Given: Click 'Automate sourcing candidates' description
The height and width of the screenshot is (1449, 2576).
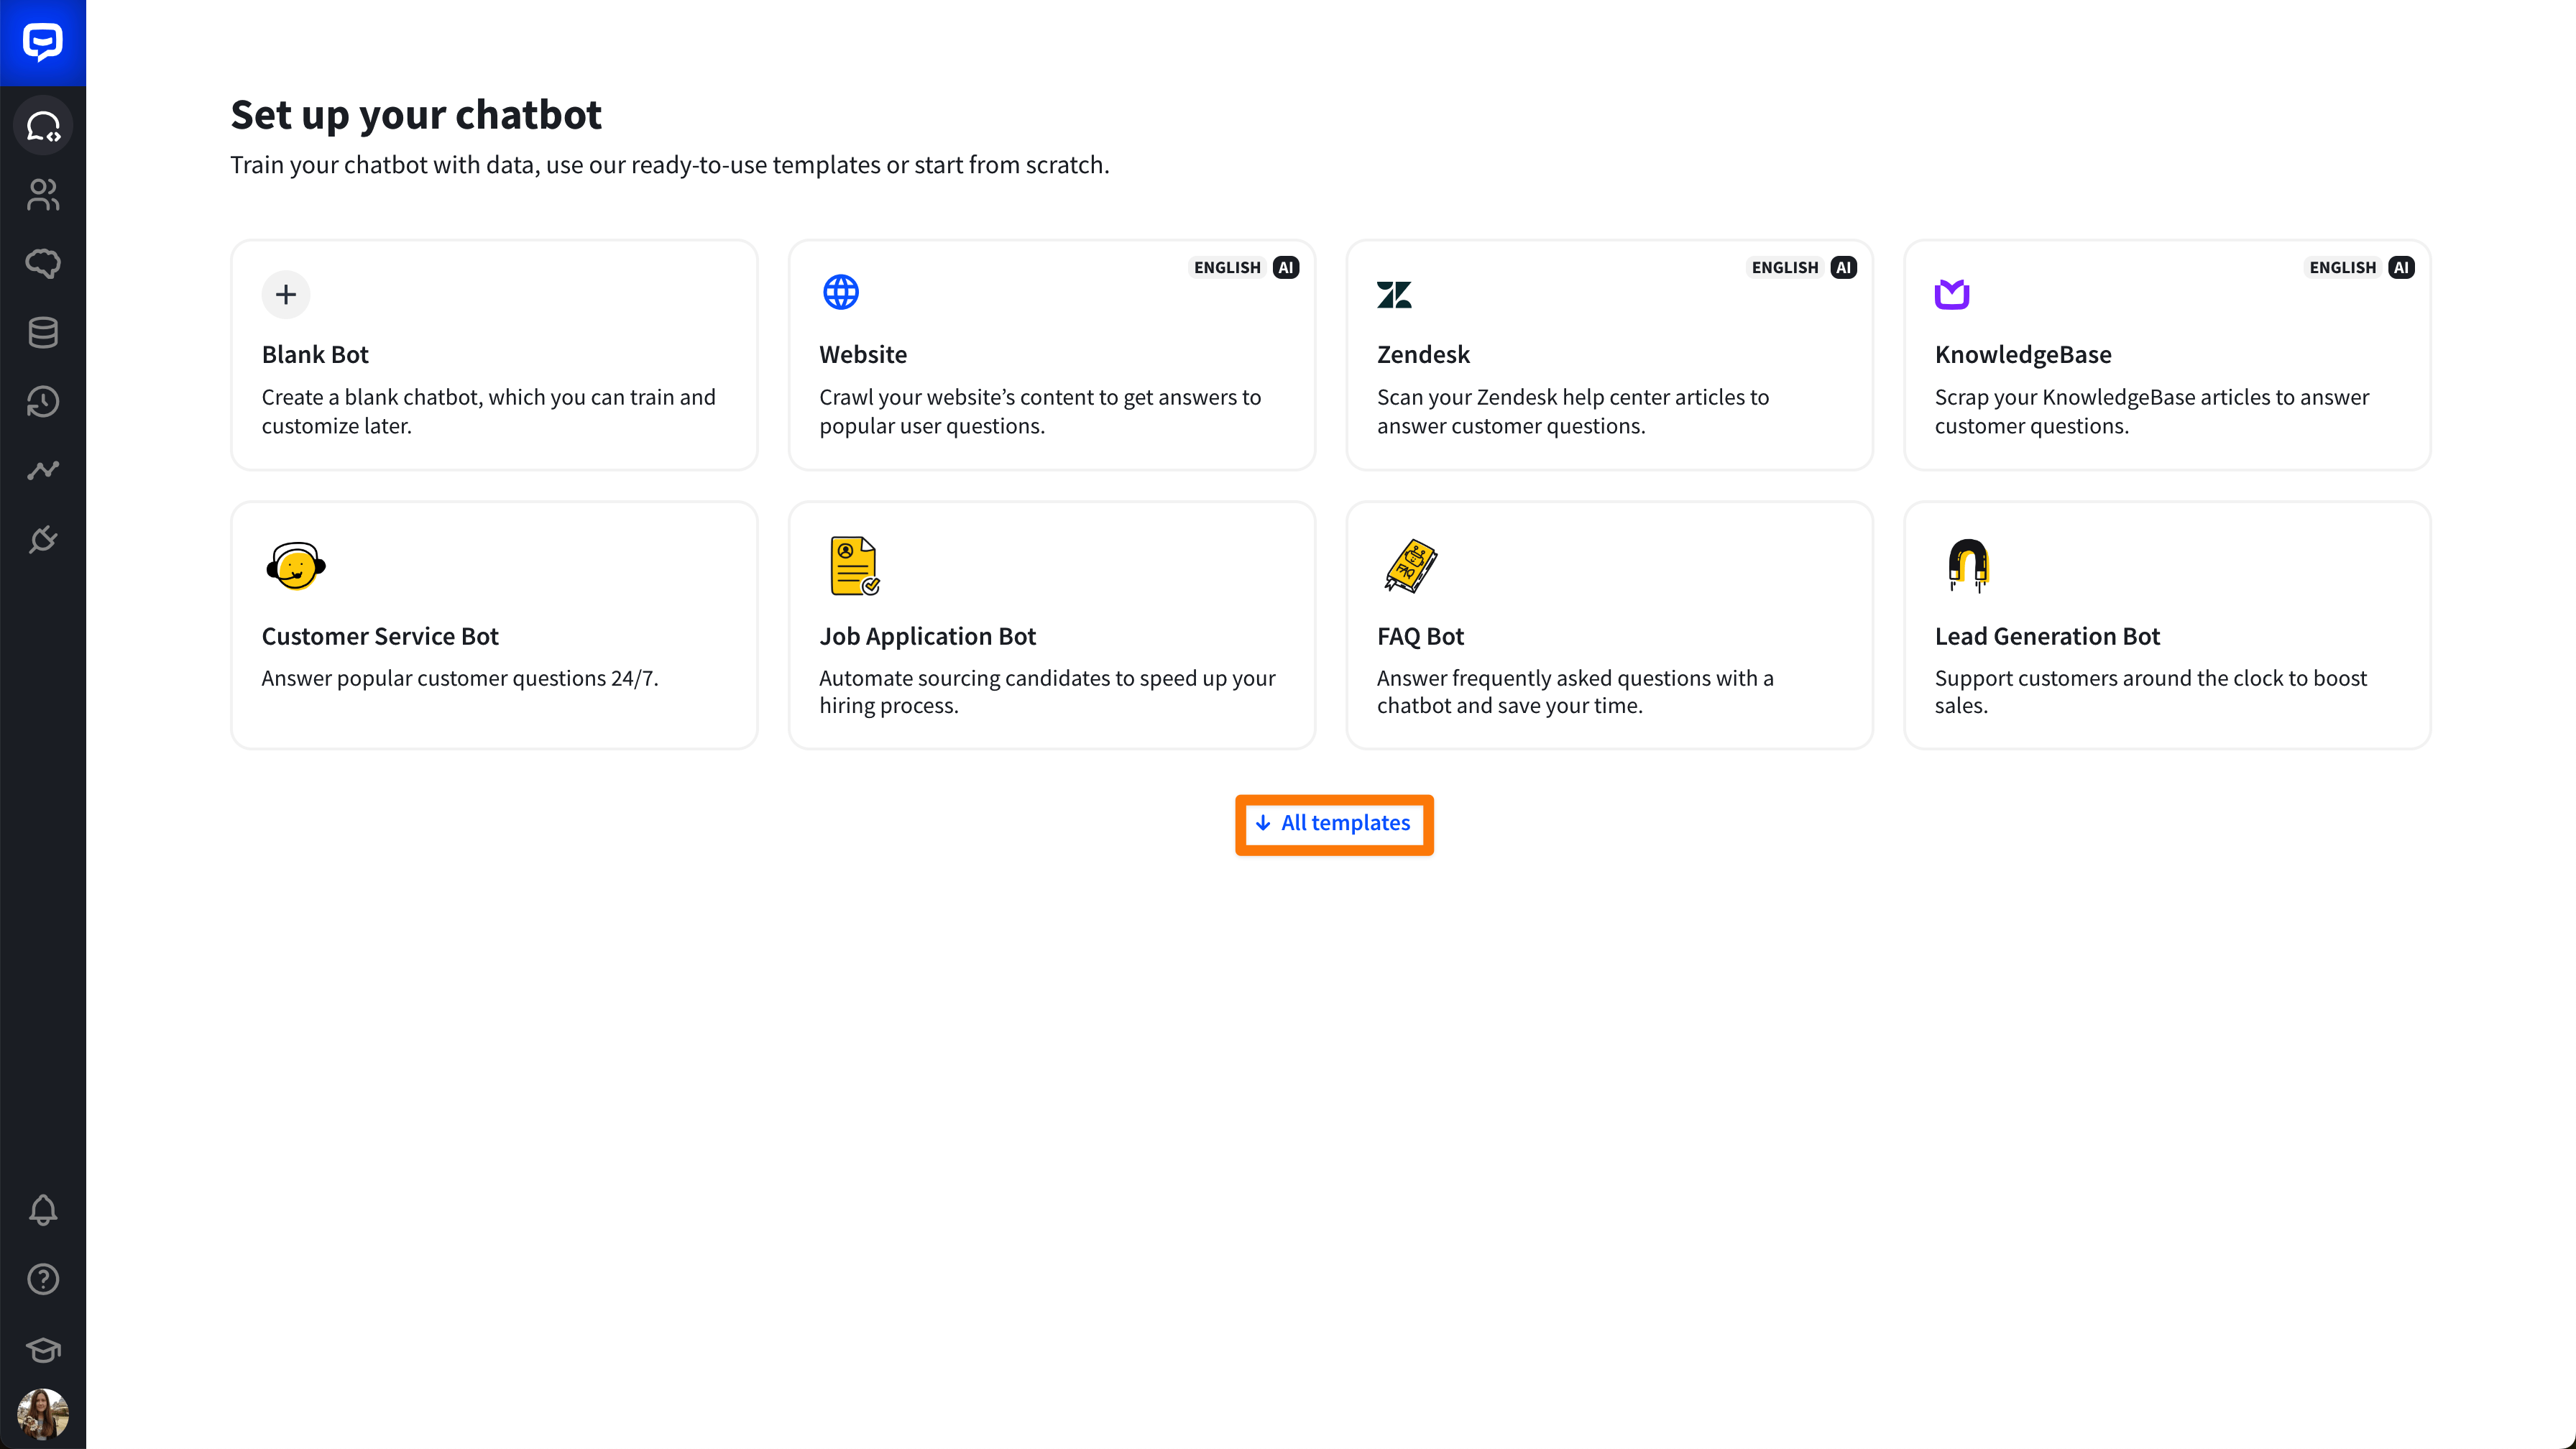Looking at the screenshot, I should point(1047,691).
